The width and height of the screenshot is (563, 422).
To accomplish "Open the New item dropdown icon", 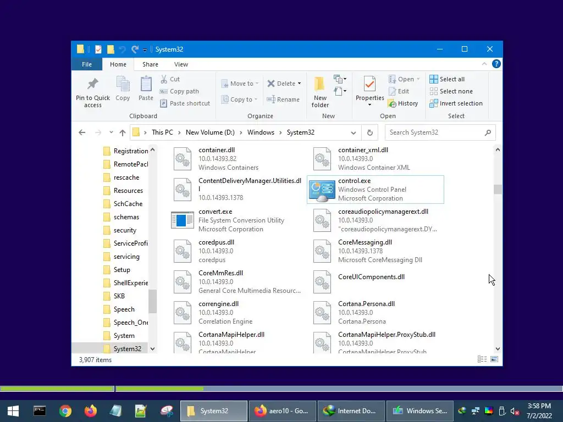I will point(340,79).
